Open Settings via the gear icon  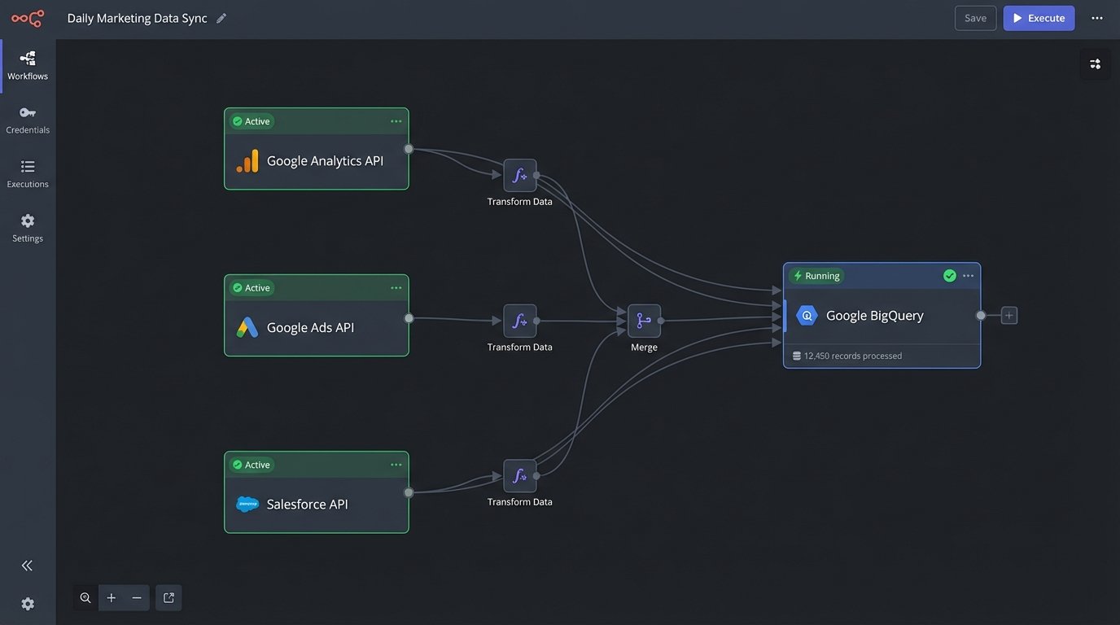tap(27, 228)
